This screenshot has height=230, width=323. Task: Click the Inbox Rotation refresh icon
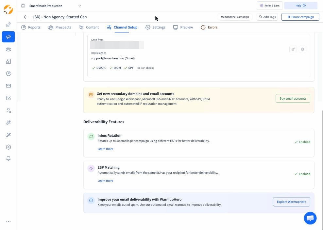coord(91,137)
